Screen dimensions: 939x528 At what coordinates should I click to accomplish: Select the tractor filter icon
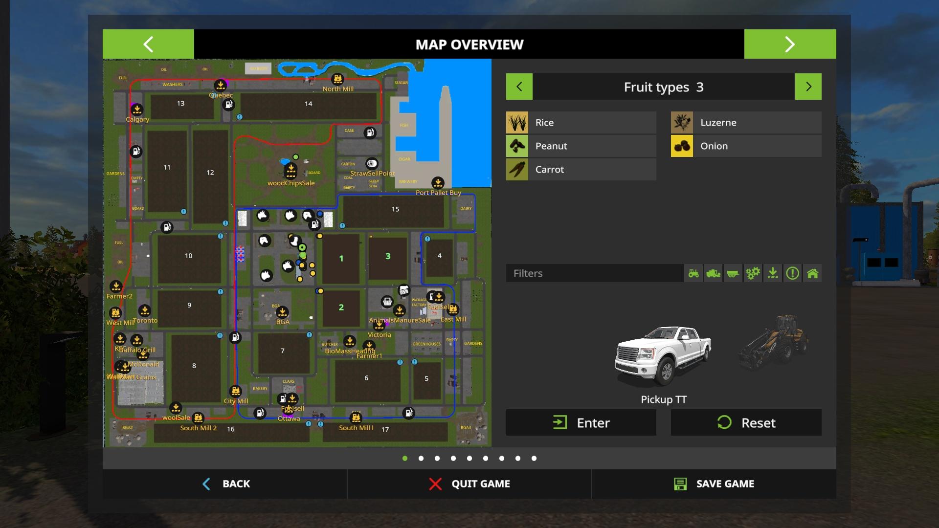[x=693, y=273]
